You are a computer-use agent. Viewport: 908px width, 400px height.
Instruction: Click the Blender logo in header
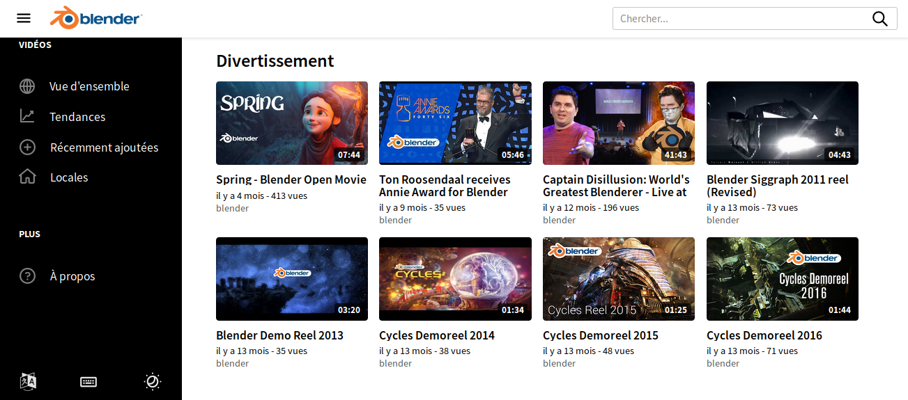96,19
